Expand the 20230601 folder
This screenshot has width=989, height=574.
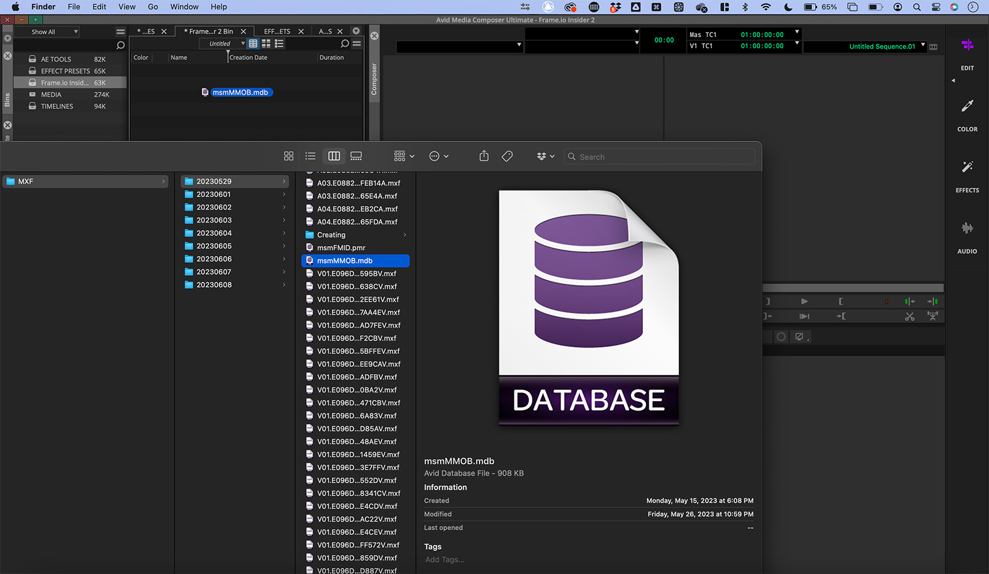(284, 194)
